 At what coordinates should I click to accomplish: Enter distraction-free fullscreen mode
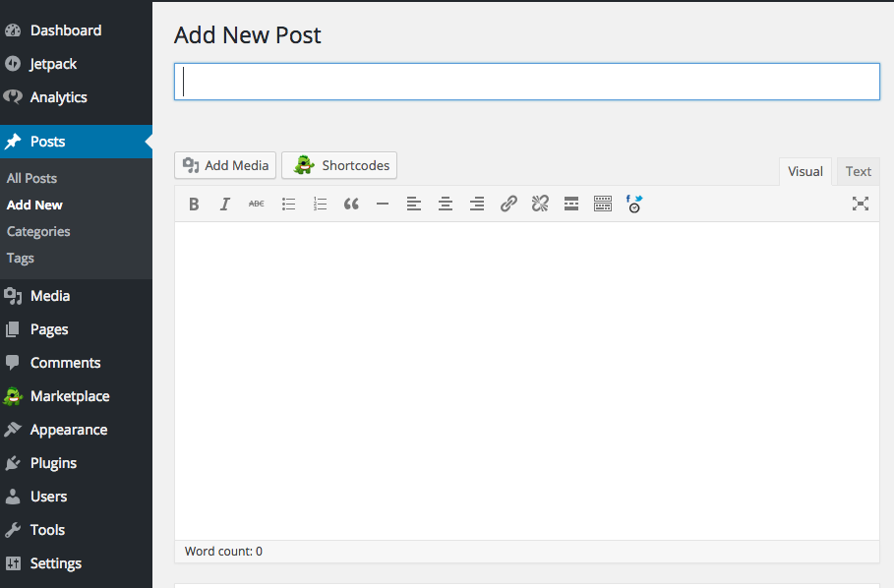861,204
